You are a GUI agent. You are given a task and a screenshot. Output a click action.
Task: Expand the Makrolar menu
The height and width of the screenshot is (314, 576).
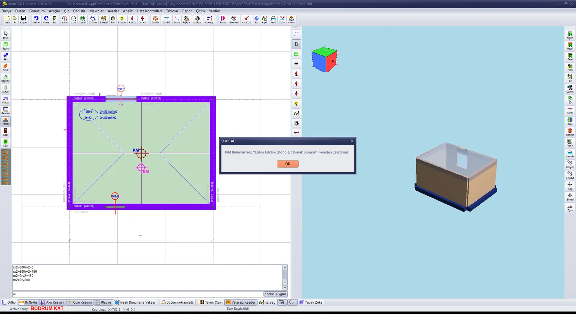point(96,11)
